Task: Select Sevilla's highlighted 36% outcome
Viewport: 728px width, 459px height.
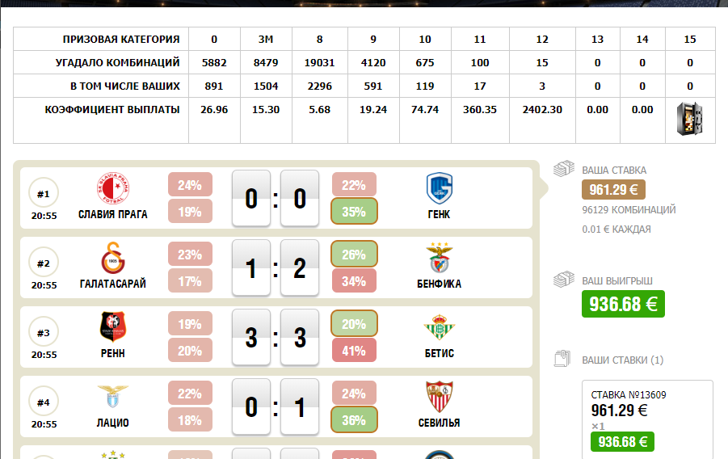Action: point(354,421)
